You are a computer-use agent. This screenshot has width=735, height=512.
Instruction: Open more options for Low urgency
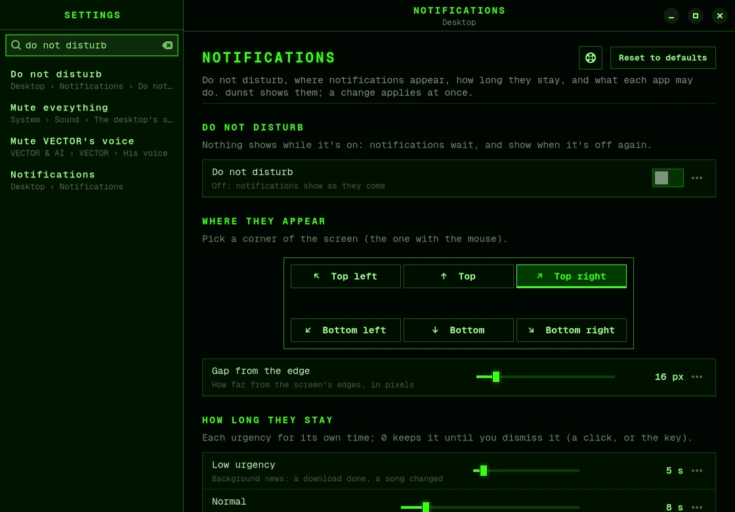click(x=697, y=471)
